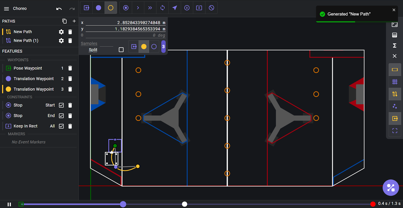
Task: Select New Path in paths list
Action: pyautogui.click(x=39, y=32)
